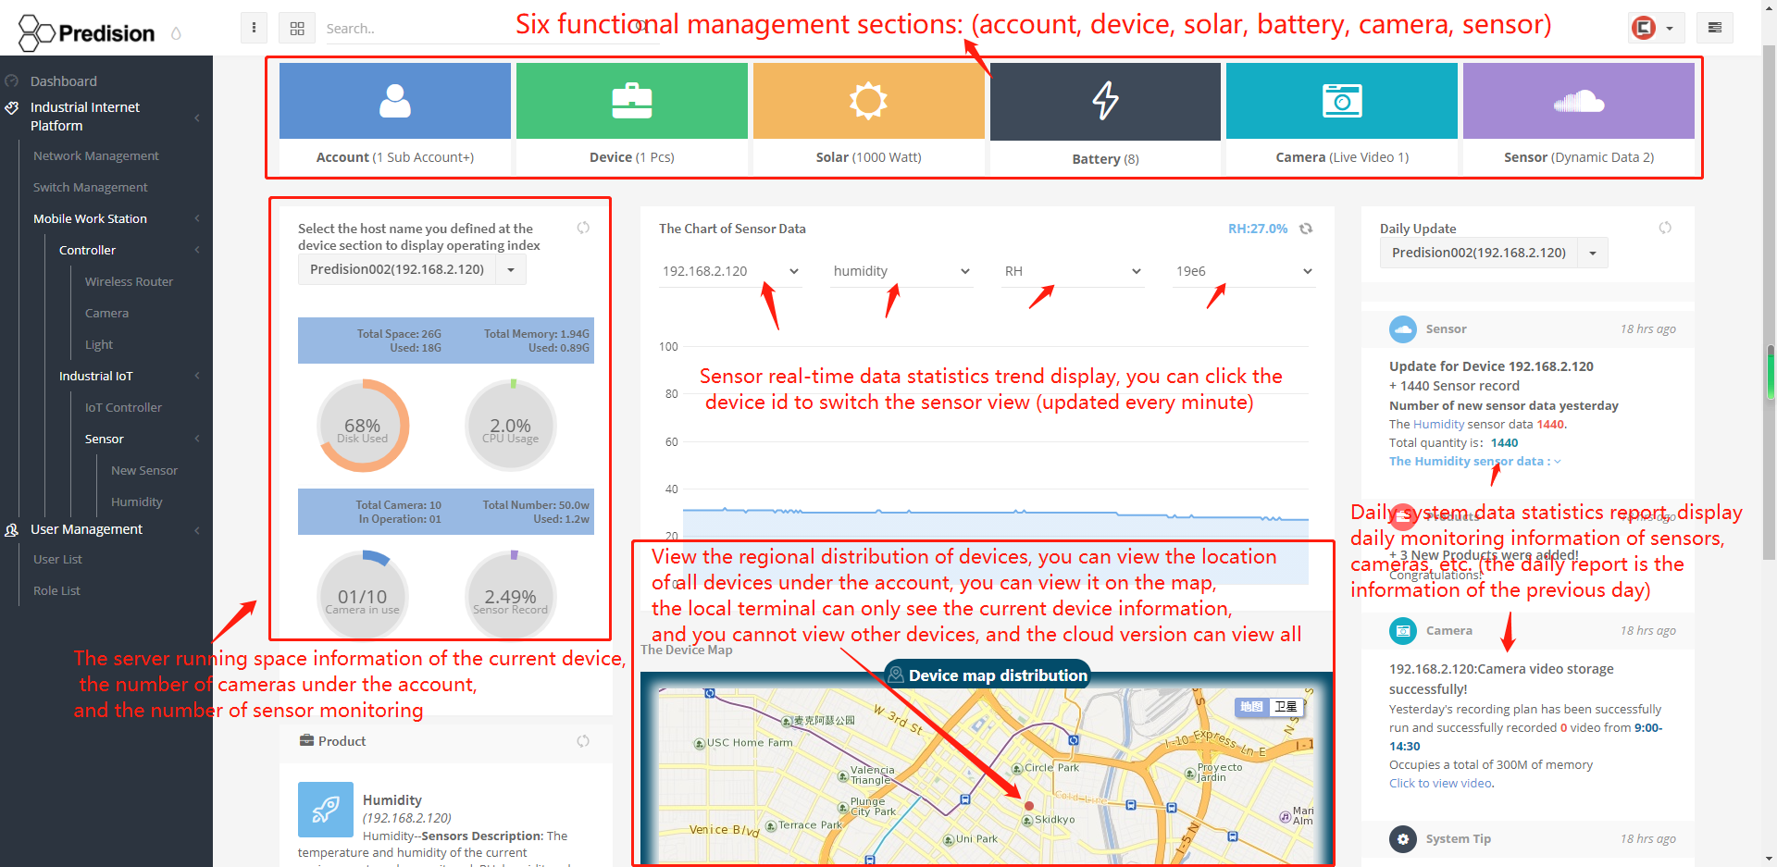Click the Dashboard sidebar icon
This screenshot has width=1777, height=867.
(x=12, y=81)
